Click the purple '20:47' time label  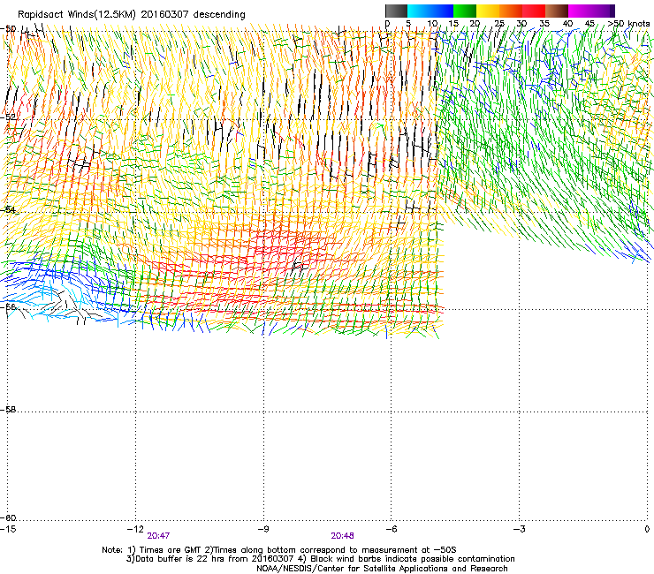click(x=158, y=536)
